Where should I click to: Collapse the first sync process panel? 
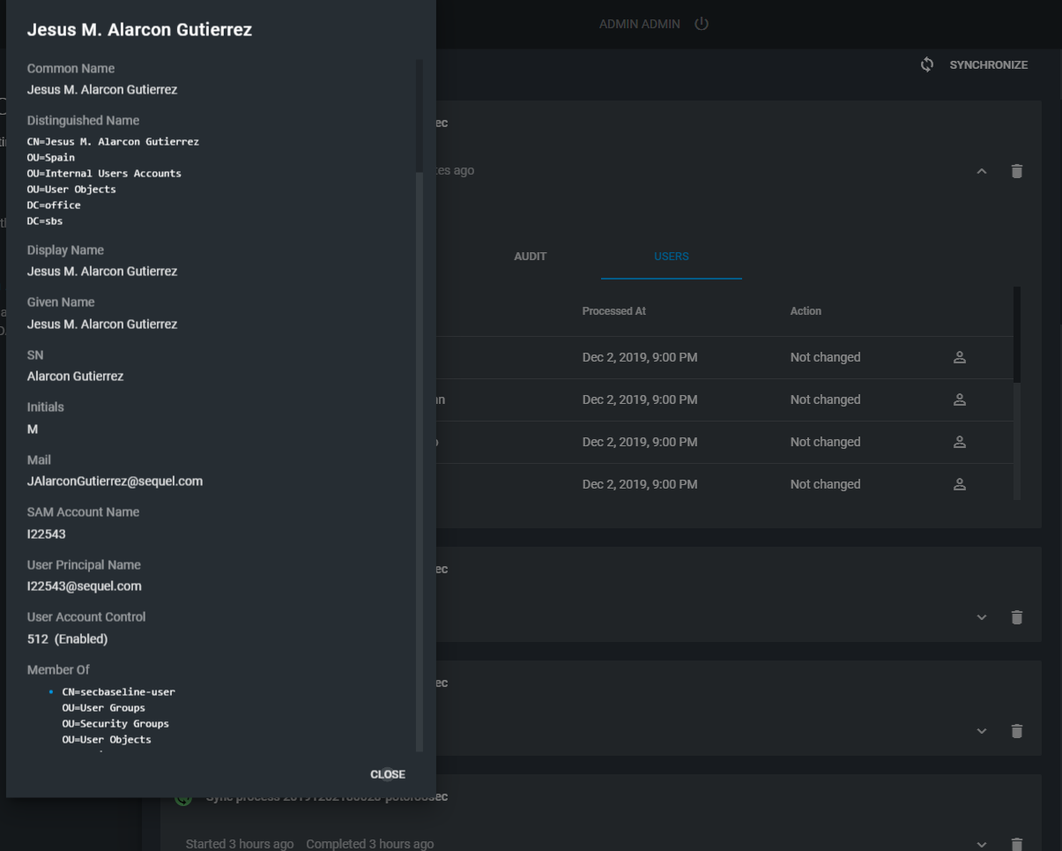(x=982, y=171)
